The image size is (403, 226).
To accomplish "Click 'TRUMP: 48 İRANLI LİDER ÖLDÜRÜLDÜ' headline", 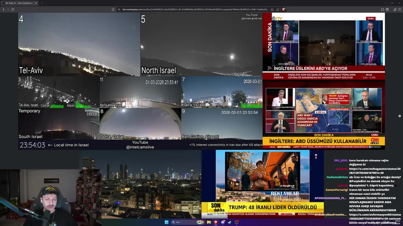I will click(273, 207).
